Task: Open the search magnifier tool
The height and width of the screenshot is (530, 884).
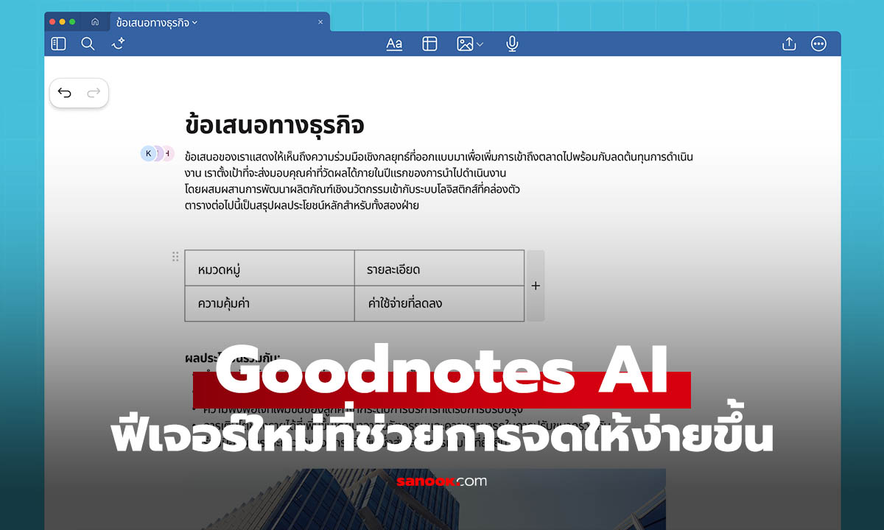Action: tap(88, 44)
